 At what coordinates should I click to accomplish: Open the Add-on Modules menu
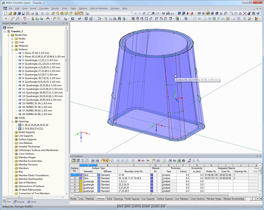tap(99, 9)
